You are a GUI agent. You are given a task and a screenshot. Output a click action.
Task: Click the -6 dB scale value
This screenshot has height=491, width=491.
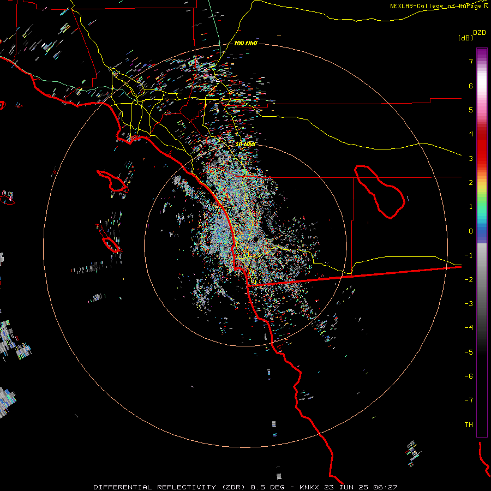pyautogui.click(x=469, y=376)
